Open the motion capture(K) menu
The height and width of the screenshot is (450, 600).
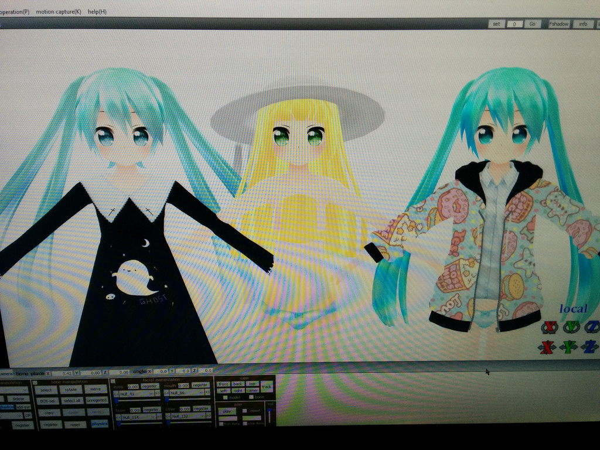59,12
